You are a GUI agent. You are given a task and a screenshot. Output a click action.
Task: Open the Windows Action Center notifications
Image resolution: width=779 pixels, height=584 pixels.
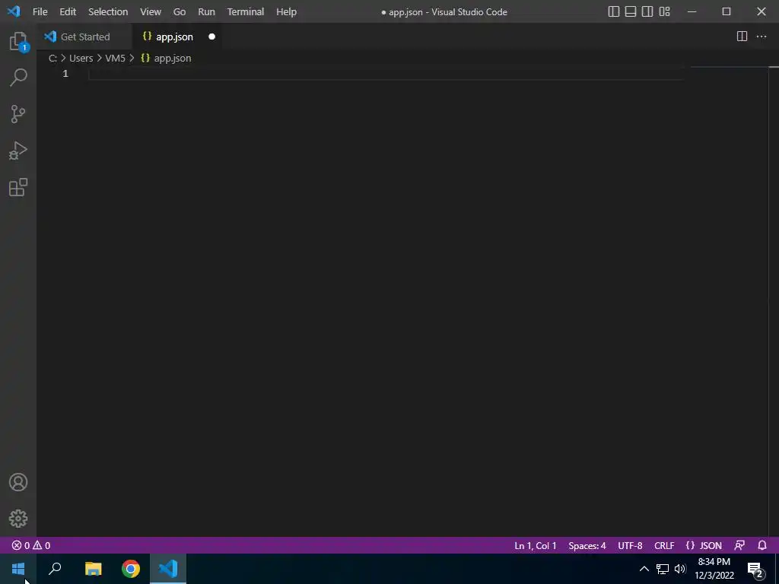pyautogui.click(x=755, y=569)
